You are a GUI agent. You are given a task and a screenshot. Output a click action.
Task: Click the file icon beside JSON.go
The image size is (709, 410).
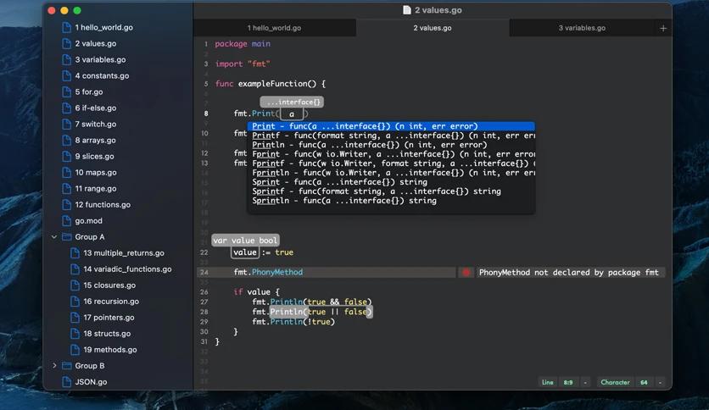pyautogui.click(x=66, y=382)
